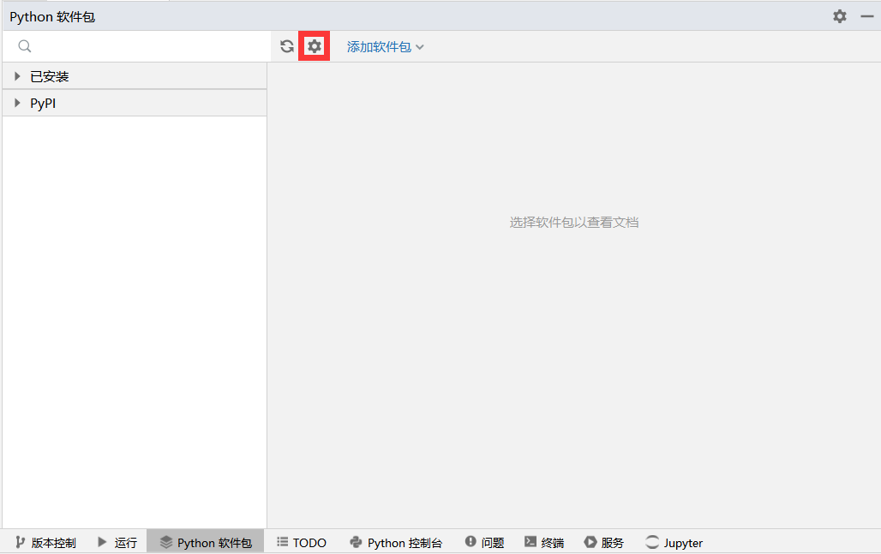Open the 终端 tab
Viewport: 881px width, 554px height.
click(544, 542)
